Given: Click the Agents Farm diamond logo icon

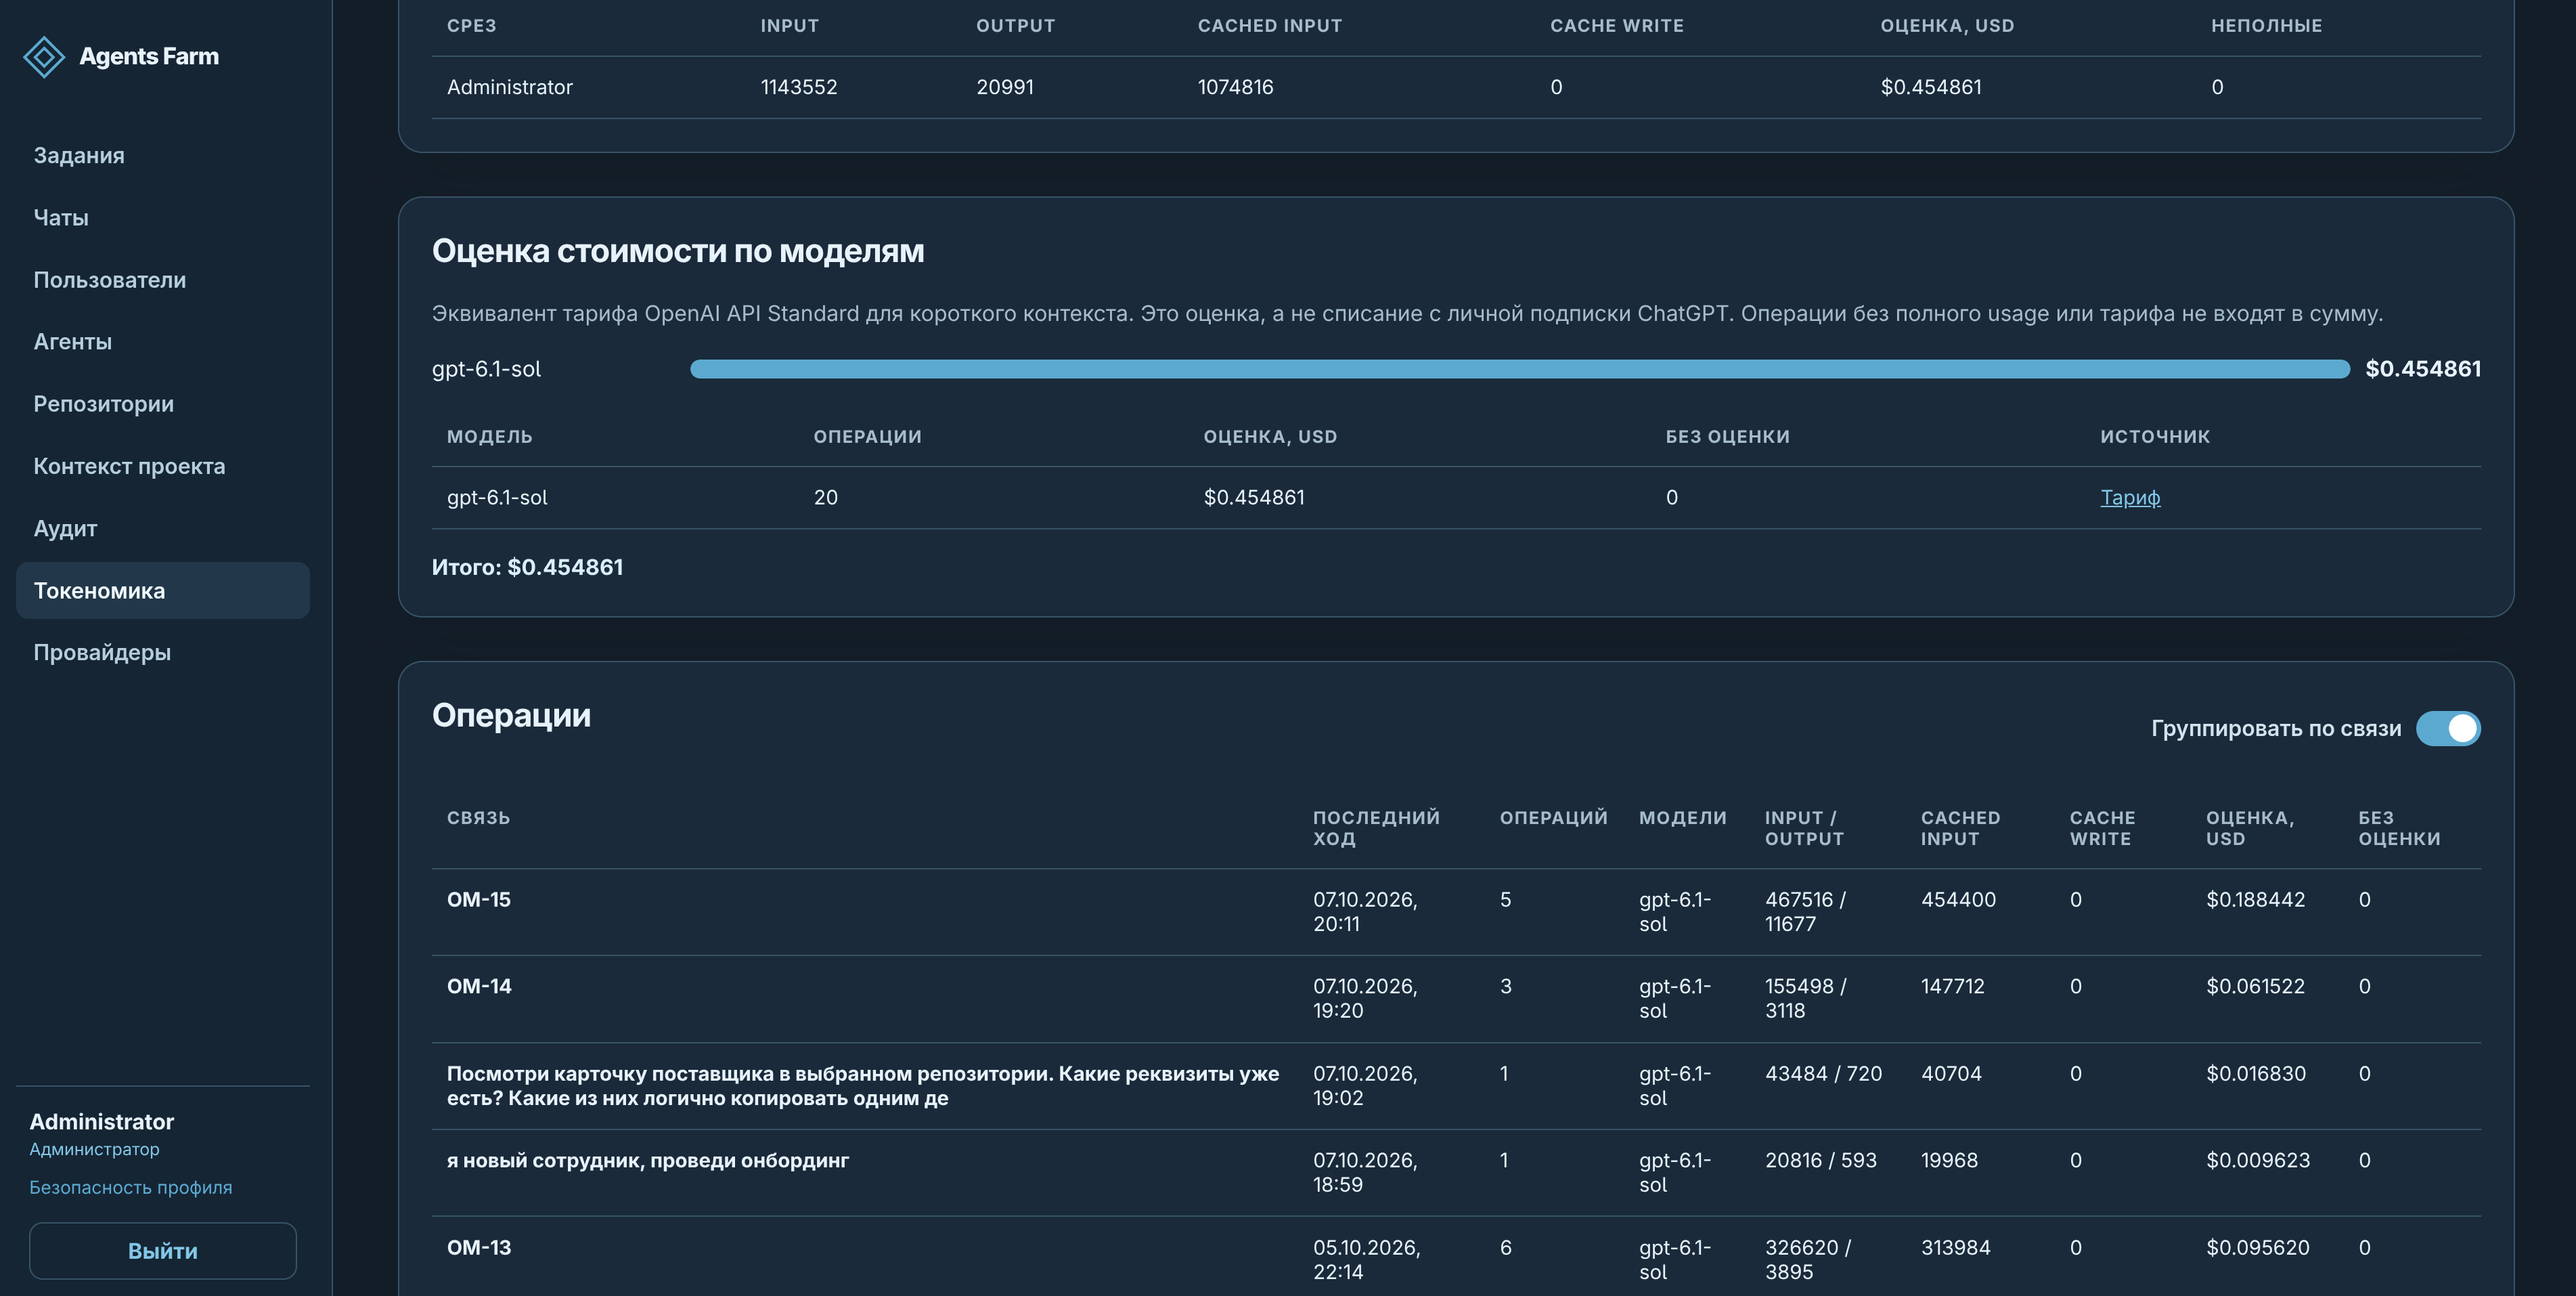Looking at the screenshot, I should pyautogui.click(x=44, y=57).
